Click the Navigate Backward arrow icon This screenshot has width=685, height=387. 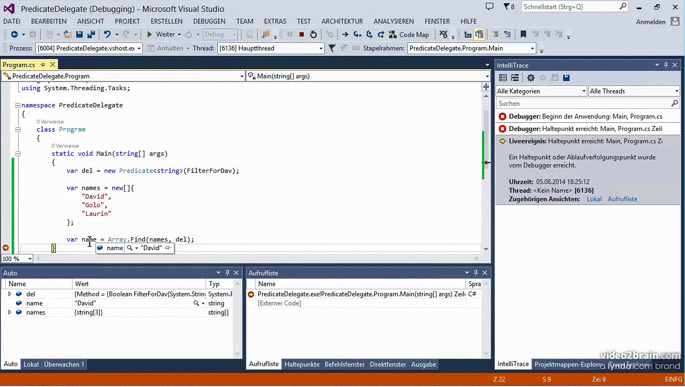(x=14, y=34)
